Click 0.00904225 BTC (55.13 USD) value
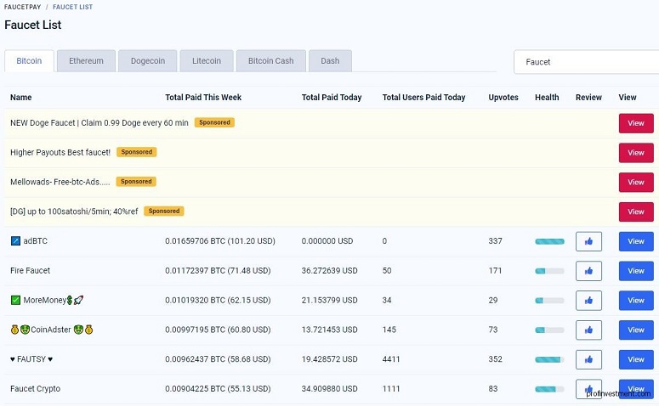 (x=218, y=389)
